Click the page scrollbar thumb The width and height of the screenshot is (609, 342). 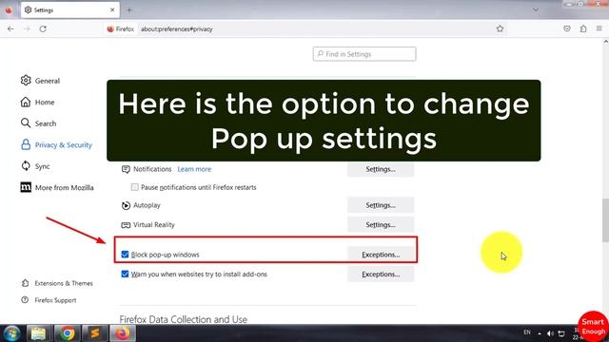(x=605, y=219)
